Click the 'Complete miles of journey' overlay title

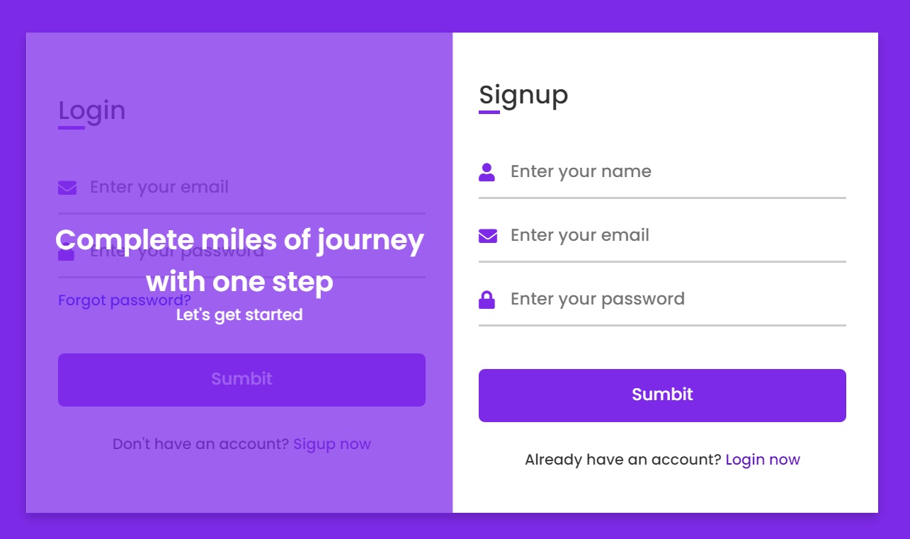coord(239,261)
